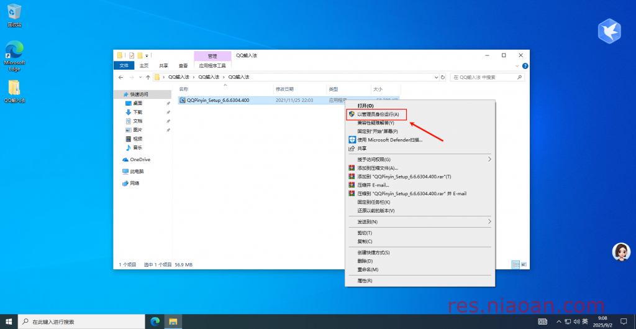Sort by the 修改日期 column header
The width and height of the screenshot is (636, 329).
coord(300,89)
